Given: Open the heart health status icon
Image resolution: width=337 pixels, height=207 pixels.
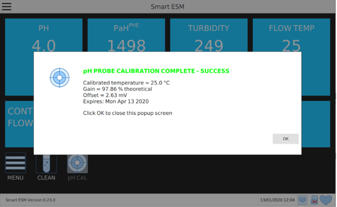Looking at the screenshot, I should [x=326, y=200].
